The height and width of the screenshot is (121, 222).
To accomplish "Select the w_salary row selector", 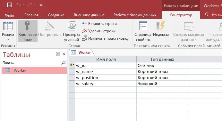I will pyautogui.click(x=72, y=84).
